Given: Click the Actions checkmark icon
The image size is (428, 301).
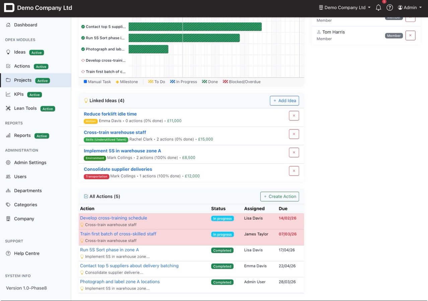Looking at the screenshot, I should 8,66.
